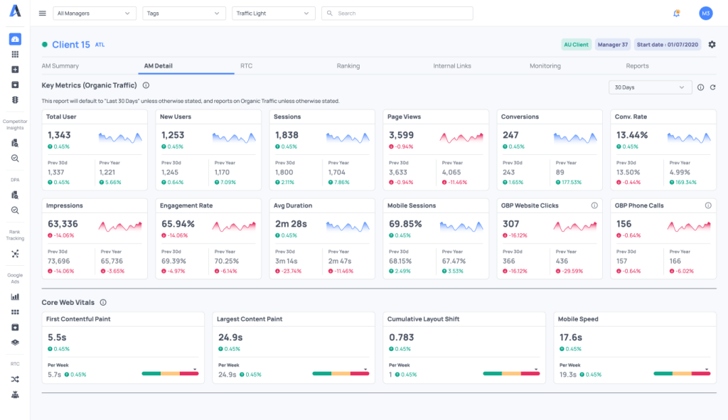Open Client 15 settings gear
The width and height of the screenshot is (728, 420).
pos(712,45)
